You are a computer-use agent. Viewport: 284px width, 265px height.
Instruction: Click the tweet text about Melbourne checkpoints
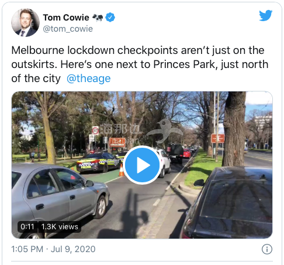coord(140,64)
